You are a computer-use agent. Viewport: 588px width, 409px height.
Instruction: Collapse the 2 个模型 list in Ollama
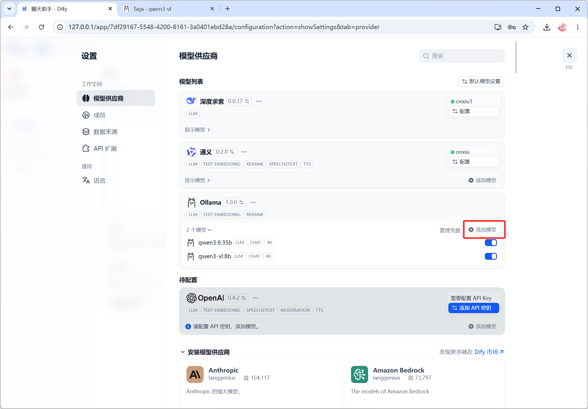pos(199,230)
